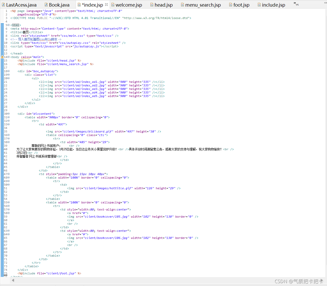Click the DOCTYPE declaration on line 3
This screenshot has height=286, width=327.
pyautogui.click(x=101, y=18)
